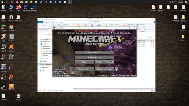Select Загрузки in Explorer sidebar
Screen dimensions: 189x106
[44, 44]
